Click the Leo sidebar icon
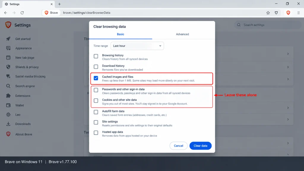 point(8,115)
